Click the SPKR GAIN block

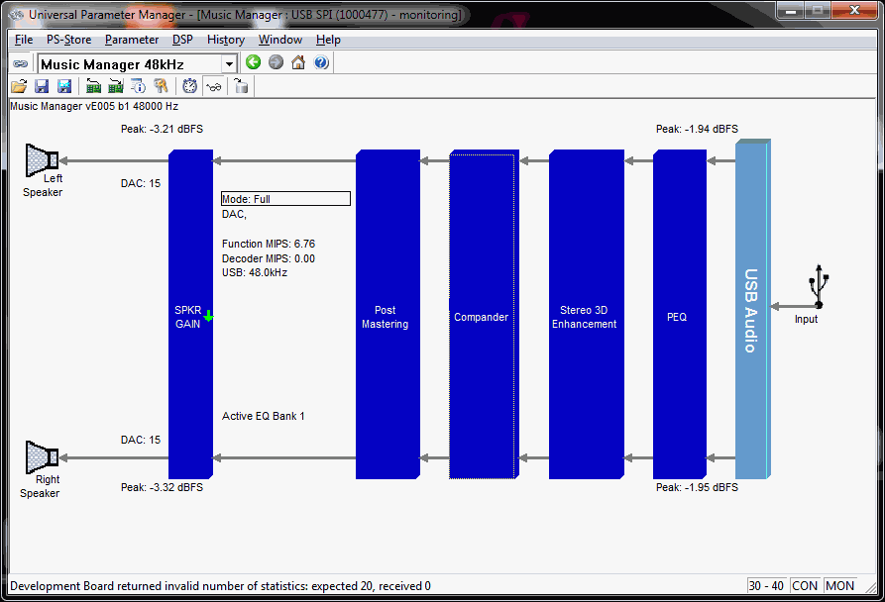188,317
